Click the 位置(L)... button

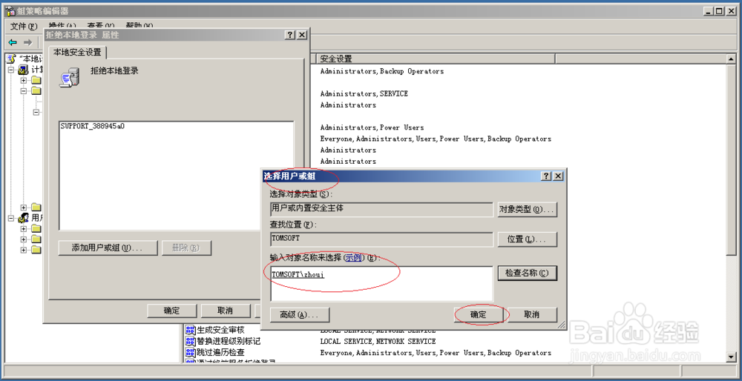tap(527, 239)
